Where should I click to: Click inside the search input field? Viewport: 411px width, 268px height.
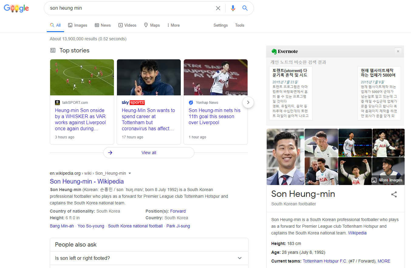pos(131,8)
